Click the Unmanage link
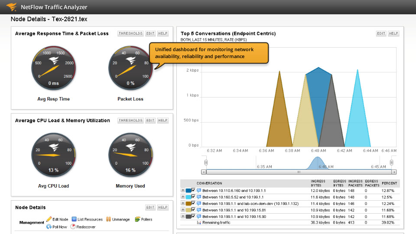 121,219
